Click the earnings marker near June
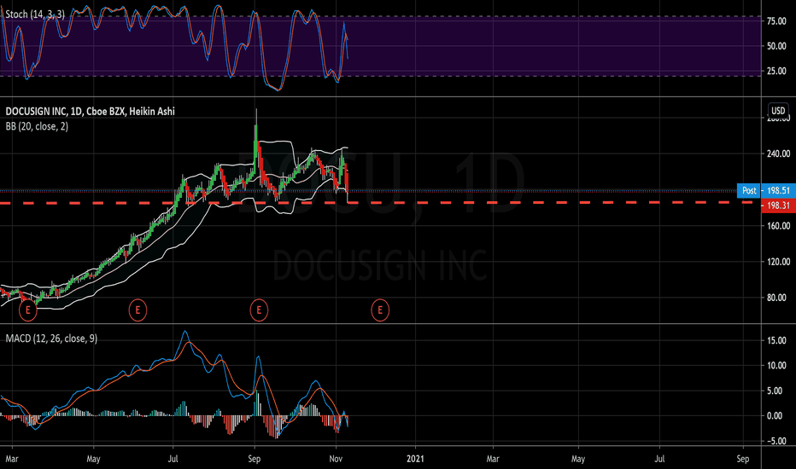Image resolution: width=796 pixels, height=469 pixels. tap(138, 310)
